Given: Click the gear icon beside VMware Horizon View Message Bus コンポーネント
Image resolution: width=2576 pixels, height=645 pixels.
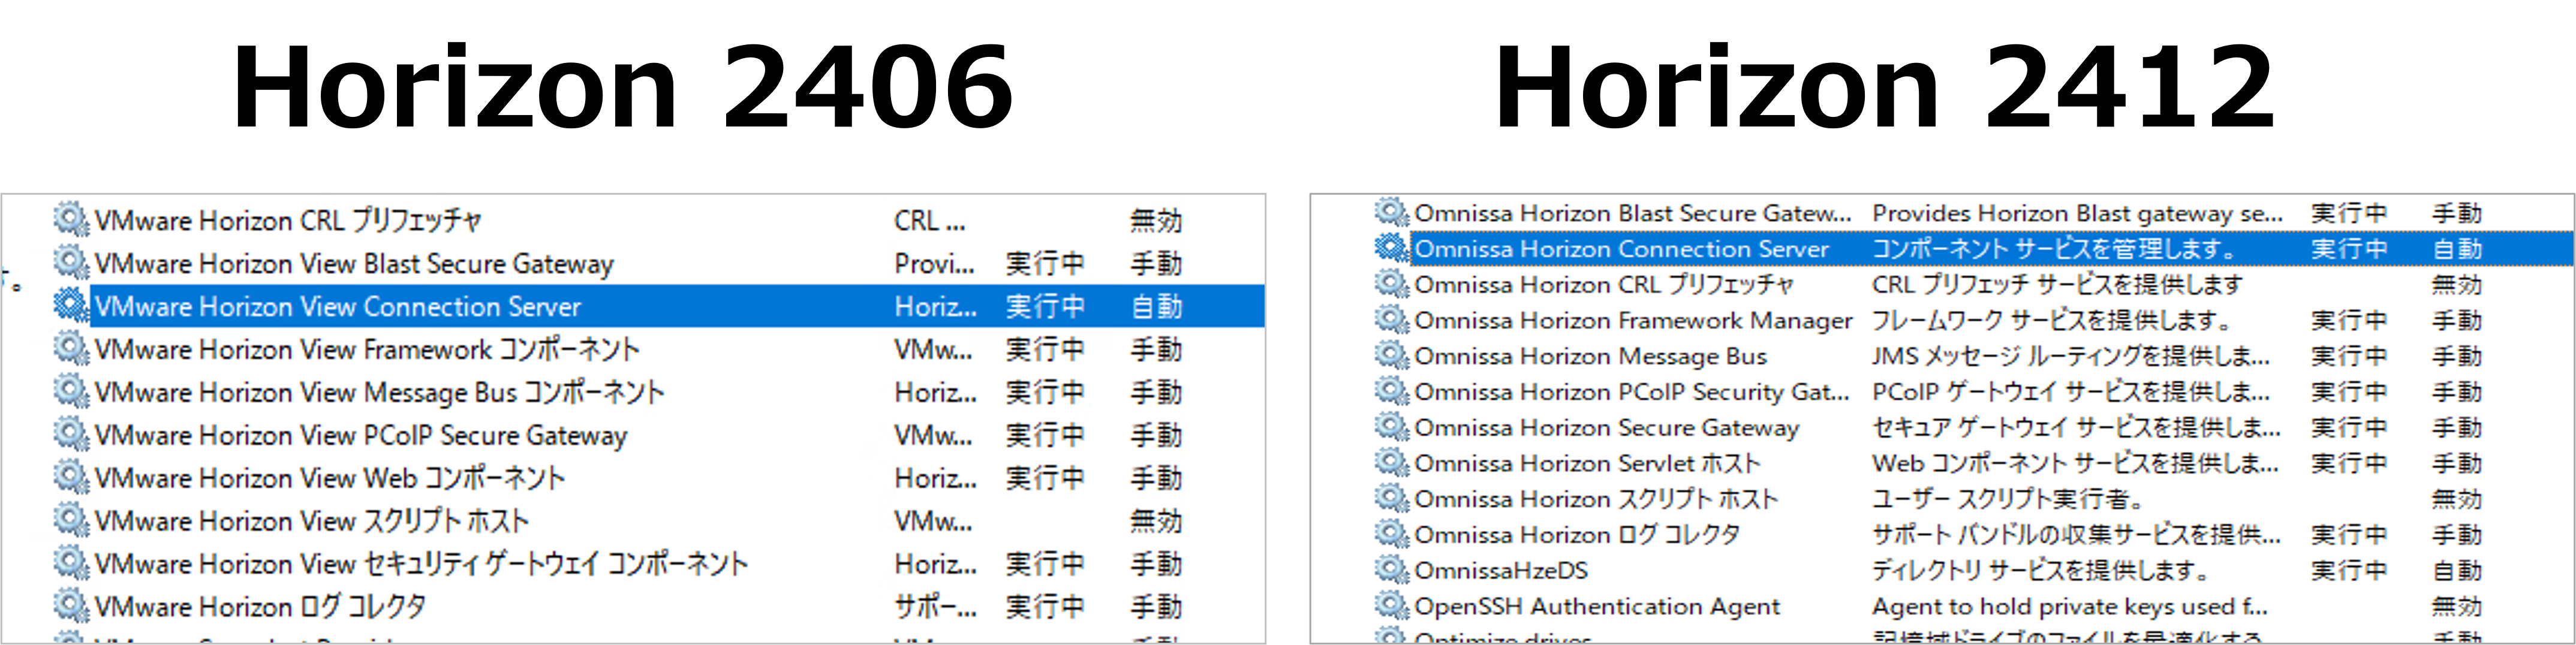Looking at the screenshot, I should click(71, 391).
